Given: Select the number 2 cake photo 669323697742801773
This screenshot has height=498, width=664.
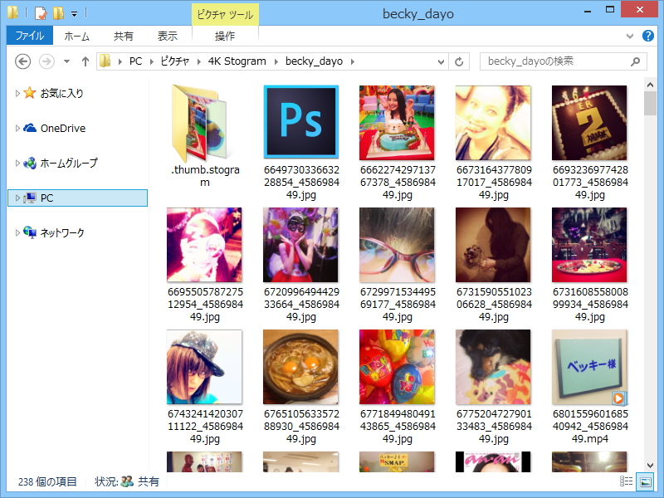Looking at the screenshot, I should click(x=590, y=143).
